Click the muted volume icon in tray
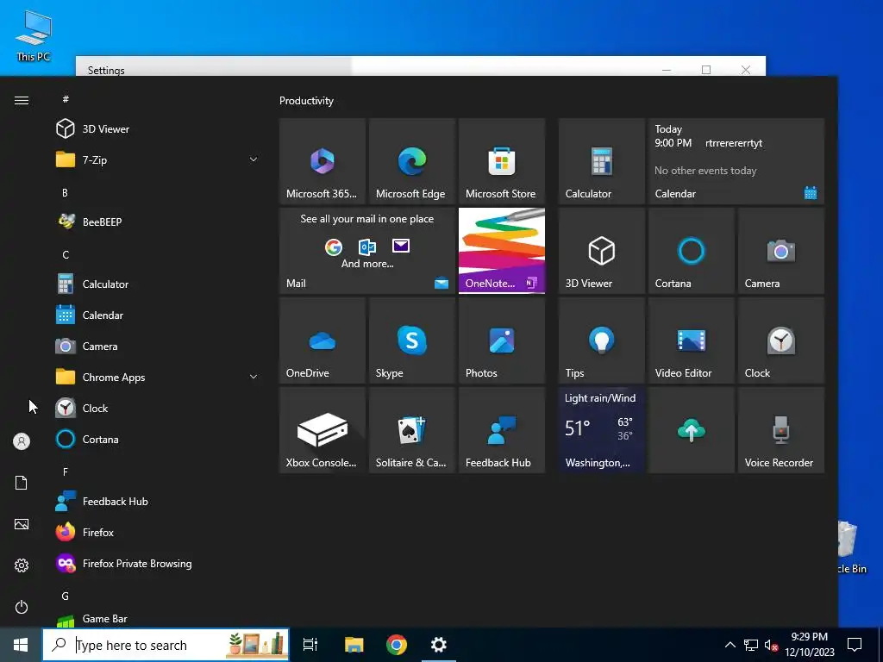This screenshot has width=883, height=662. pyautogui.click(x=771, y=645)
